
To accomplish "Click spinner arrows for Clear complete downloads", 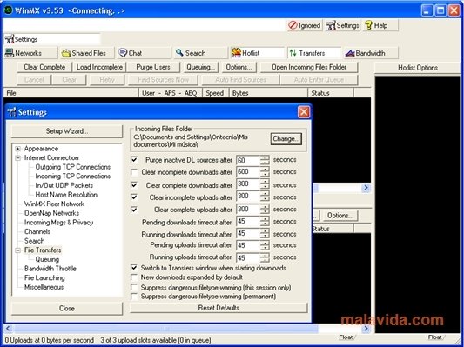I will tap(265, 184).
